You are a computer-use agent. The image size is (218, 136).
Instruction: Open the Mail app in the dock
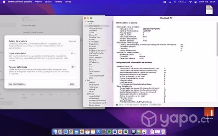(x=76, y=132)
